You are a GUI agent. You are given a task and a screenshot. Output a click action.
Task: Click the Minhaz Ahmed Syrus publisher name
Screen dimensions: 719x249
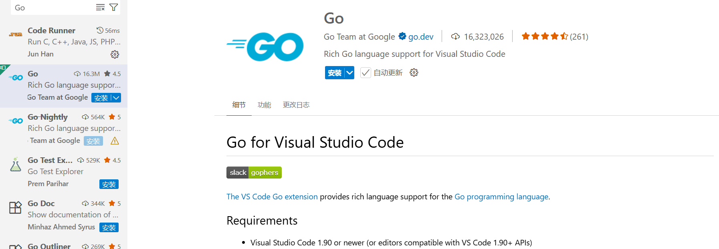pos(61,227)
